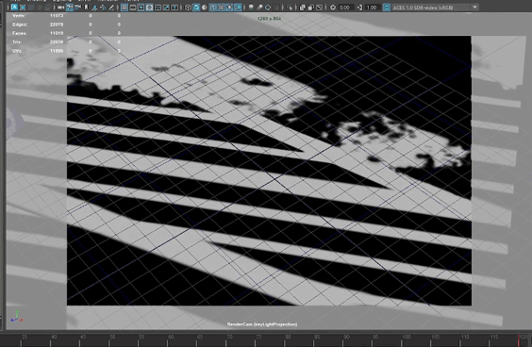Toggle the Resolution Gate icon
This screenshot has width=532, height=347.
pyautogui.click(x=141, y=8)
